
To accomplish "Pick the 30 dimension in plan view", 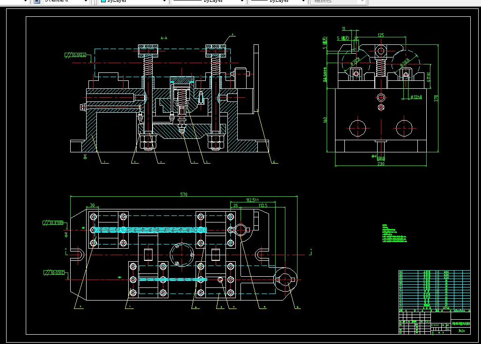I will [92, 205].
